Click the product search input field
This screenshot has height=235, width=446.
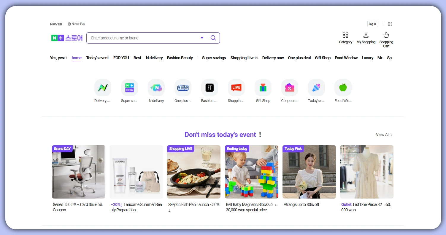tap(142, 38)
